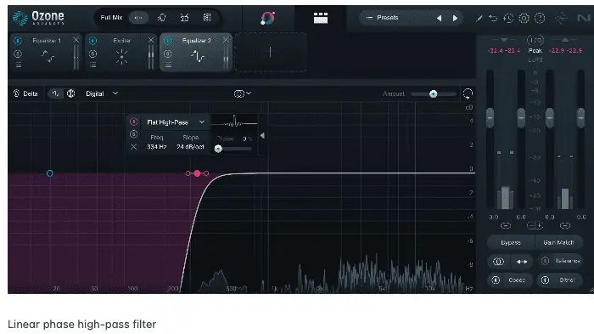This screenshot has width=594, height=334.
Task: Collapse the band phase panel arrow
Action: coord(262,135)
